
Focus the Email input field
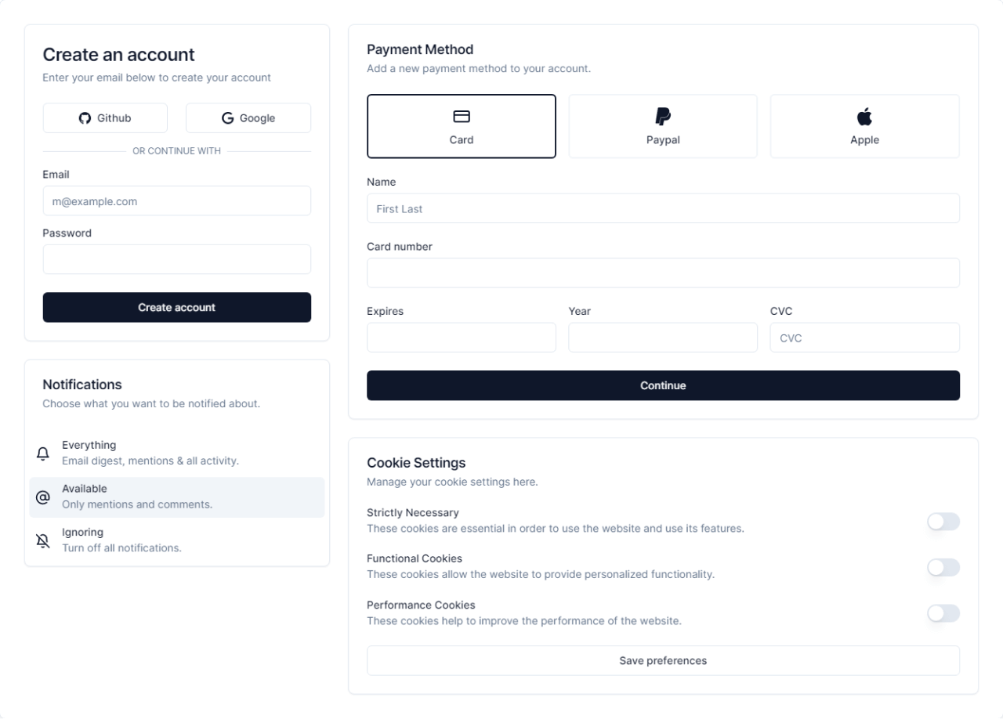pyautogui.click(x=177, y=201)
